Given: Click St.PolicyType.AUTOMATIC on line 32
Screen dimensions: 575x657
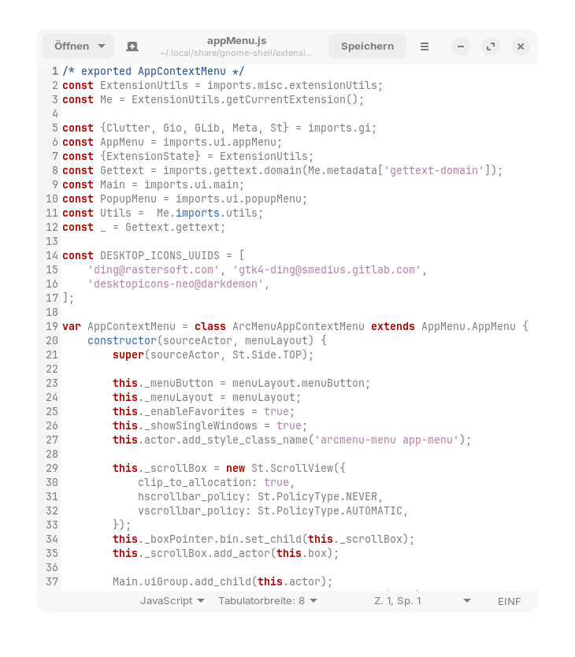Looking at the screenshot, I should (x=332, y=510).
